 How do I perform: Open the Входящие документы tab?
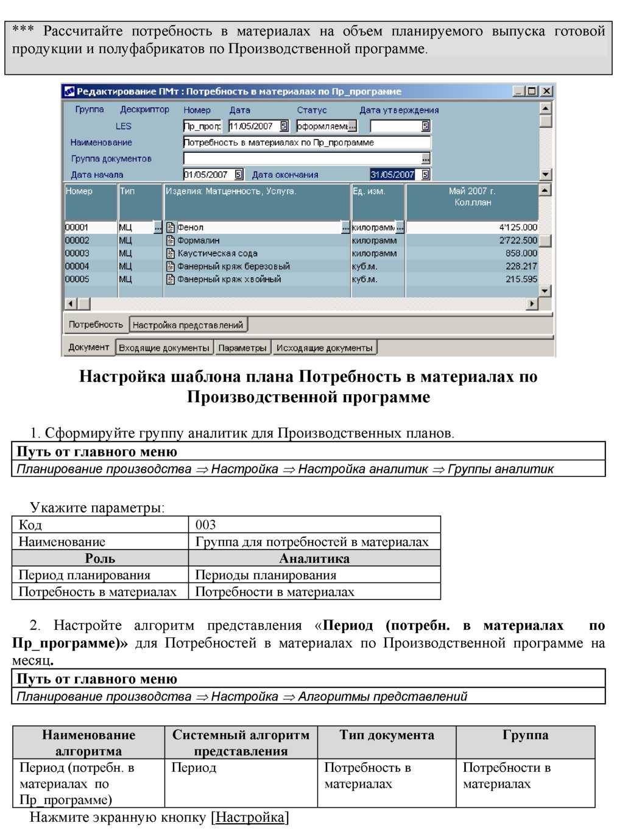(164, 348)
